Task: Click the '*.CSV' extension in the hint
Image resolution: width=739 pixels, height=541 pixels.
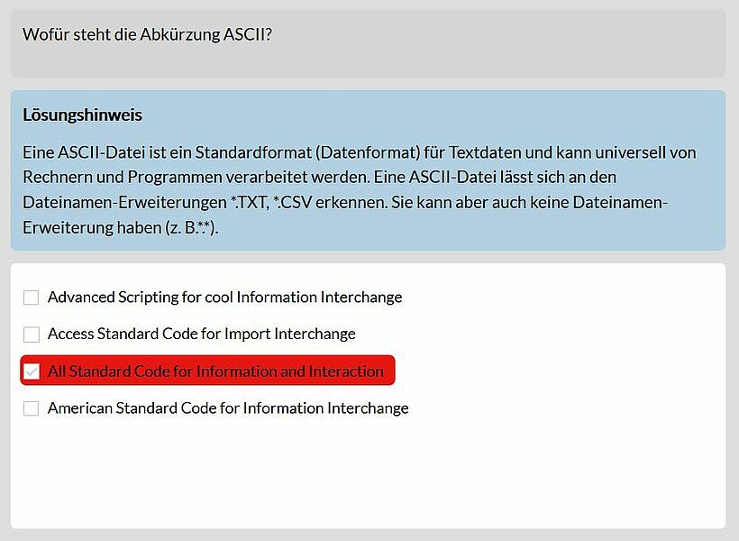Action: tap(292, 202)
